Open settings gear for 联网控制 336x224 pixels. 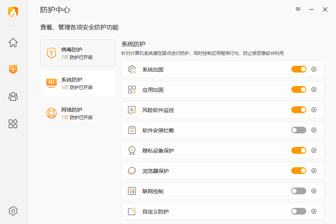[x=314, y=191]
